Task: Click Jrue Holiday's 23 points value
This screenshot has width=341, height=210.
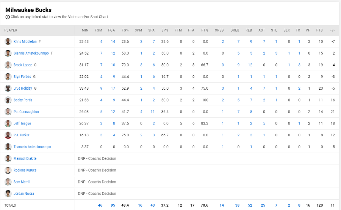Action: coord(321,88)
